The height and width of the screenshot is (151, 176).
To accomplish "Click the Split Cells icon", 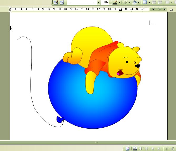I will [x=160, y=2].
